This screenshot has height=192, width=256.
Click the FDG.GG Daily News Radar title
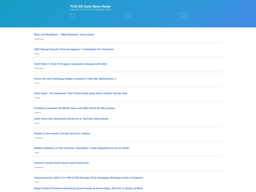tap(91, 7)
